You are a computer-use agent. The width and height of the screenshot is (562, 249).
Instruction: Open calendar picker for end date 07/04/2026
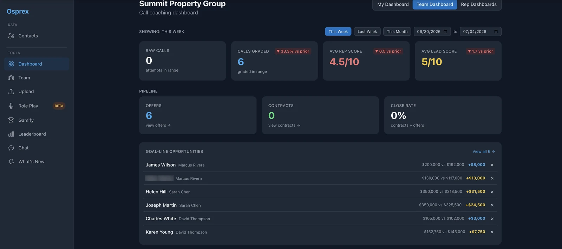point(496,32)
